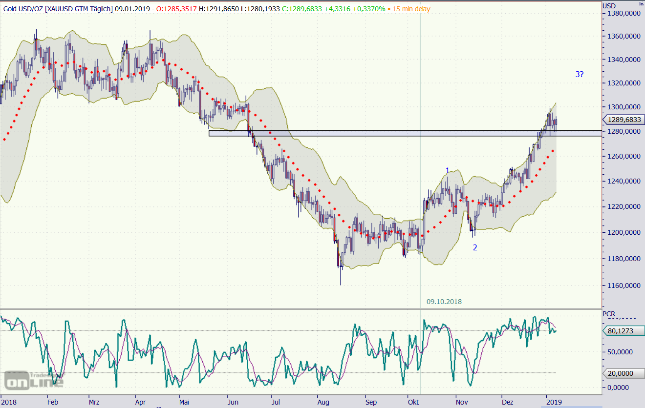Click the USD currency label on the price axis
Screen dimensions: 645x408
(x=609, y=5)
